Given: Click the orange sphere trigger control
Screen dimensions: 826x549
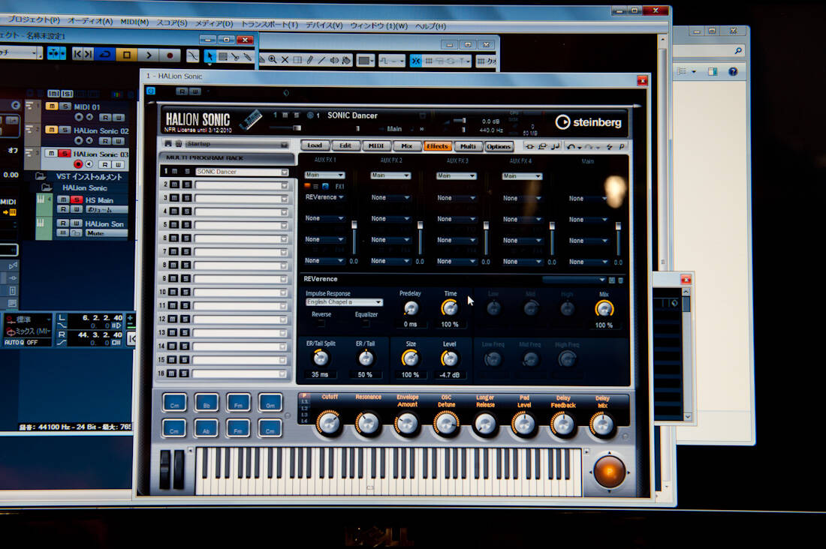Looking at the screenshot, I should pos(610,472).
